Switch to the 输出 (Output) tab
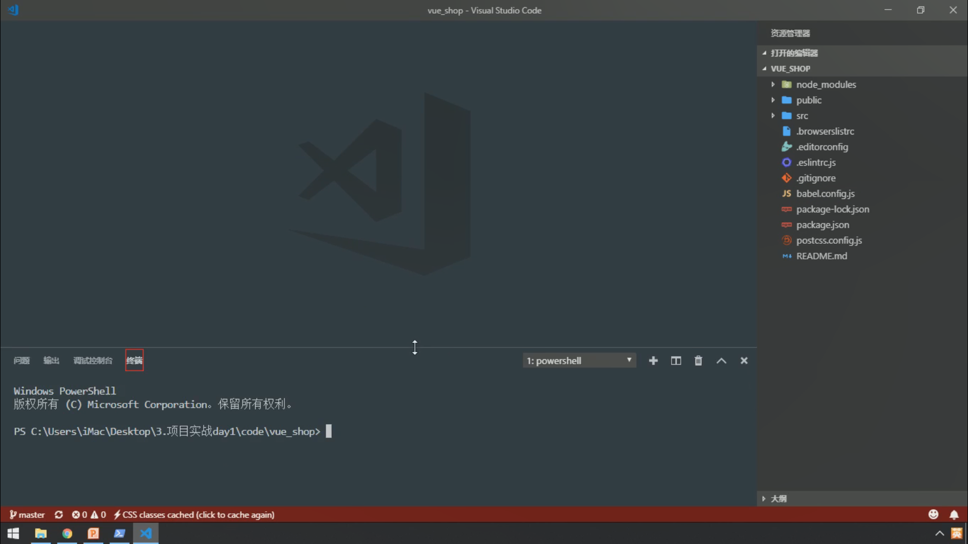 click(x=51, y=361)
